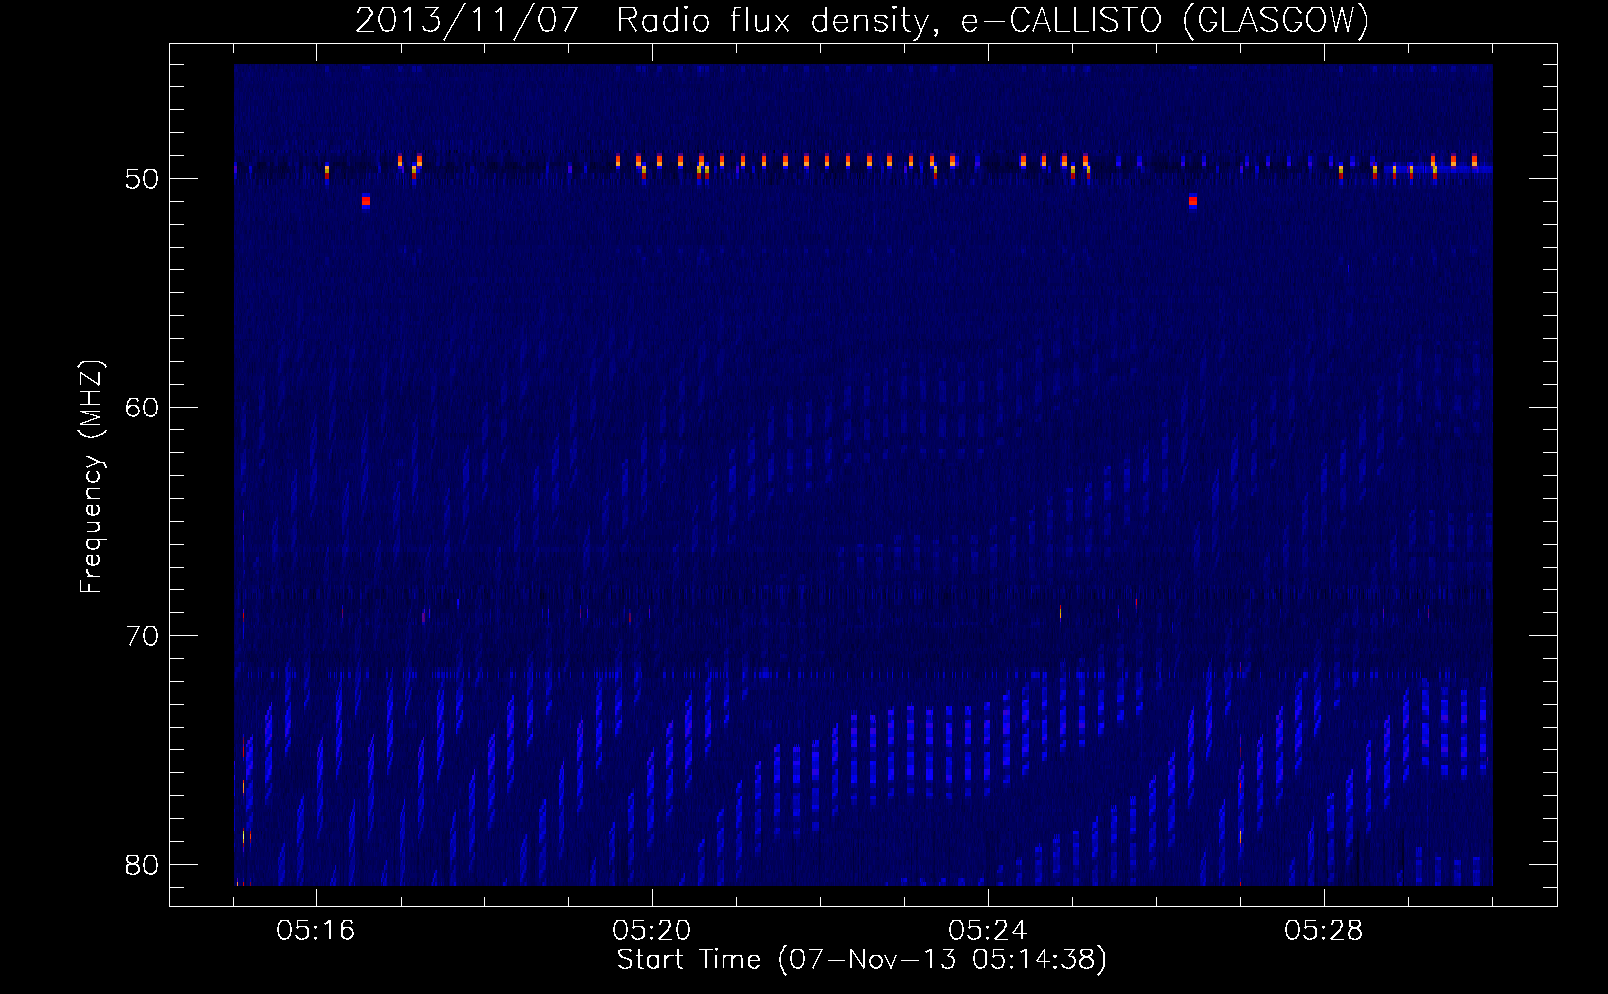This screenshot has width=1608, height=994.
Task: Click the 50 frequency tick label
Action: [142, 179]
